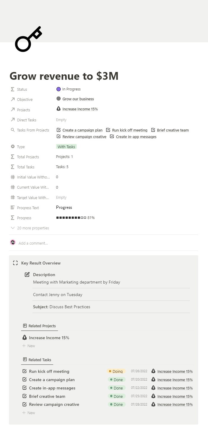Click the sigma icon beside the Progress property
This screenshot has width=208, height=432.
(12, 217)
